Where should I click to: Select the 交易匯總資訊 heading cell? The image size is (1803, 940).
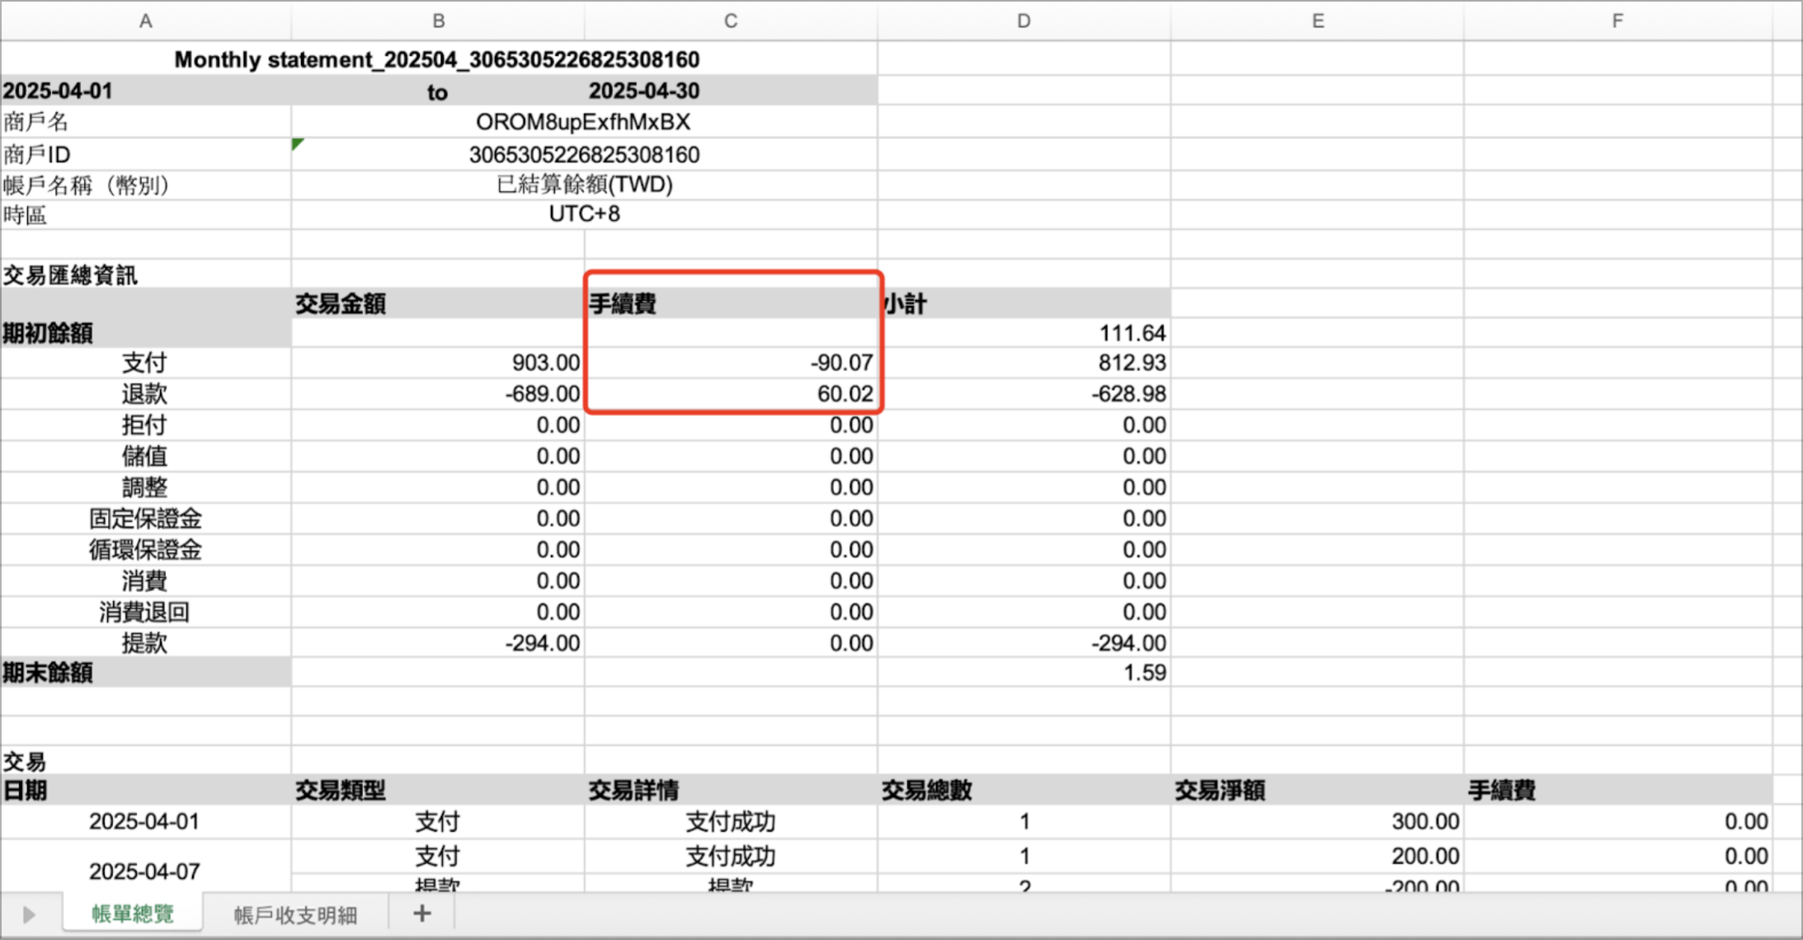pos(146,275)
